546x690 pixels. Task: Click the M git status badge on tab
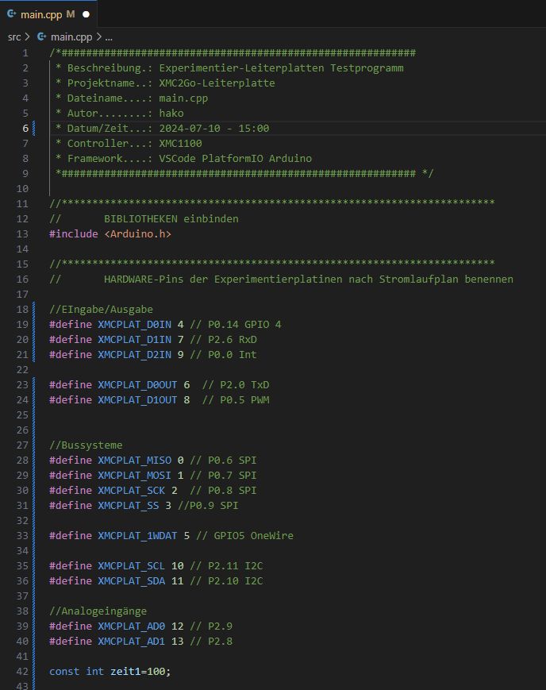71,14
